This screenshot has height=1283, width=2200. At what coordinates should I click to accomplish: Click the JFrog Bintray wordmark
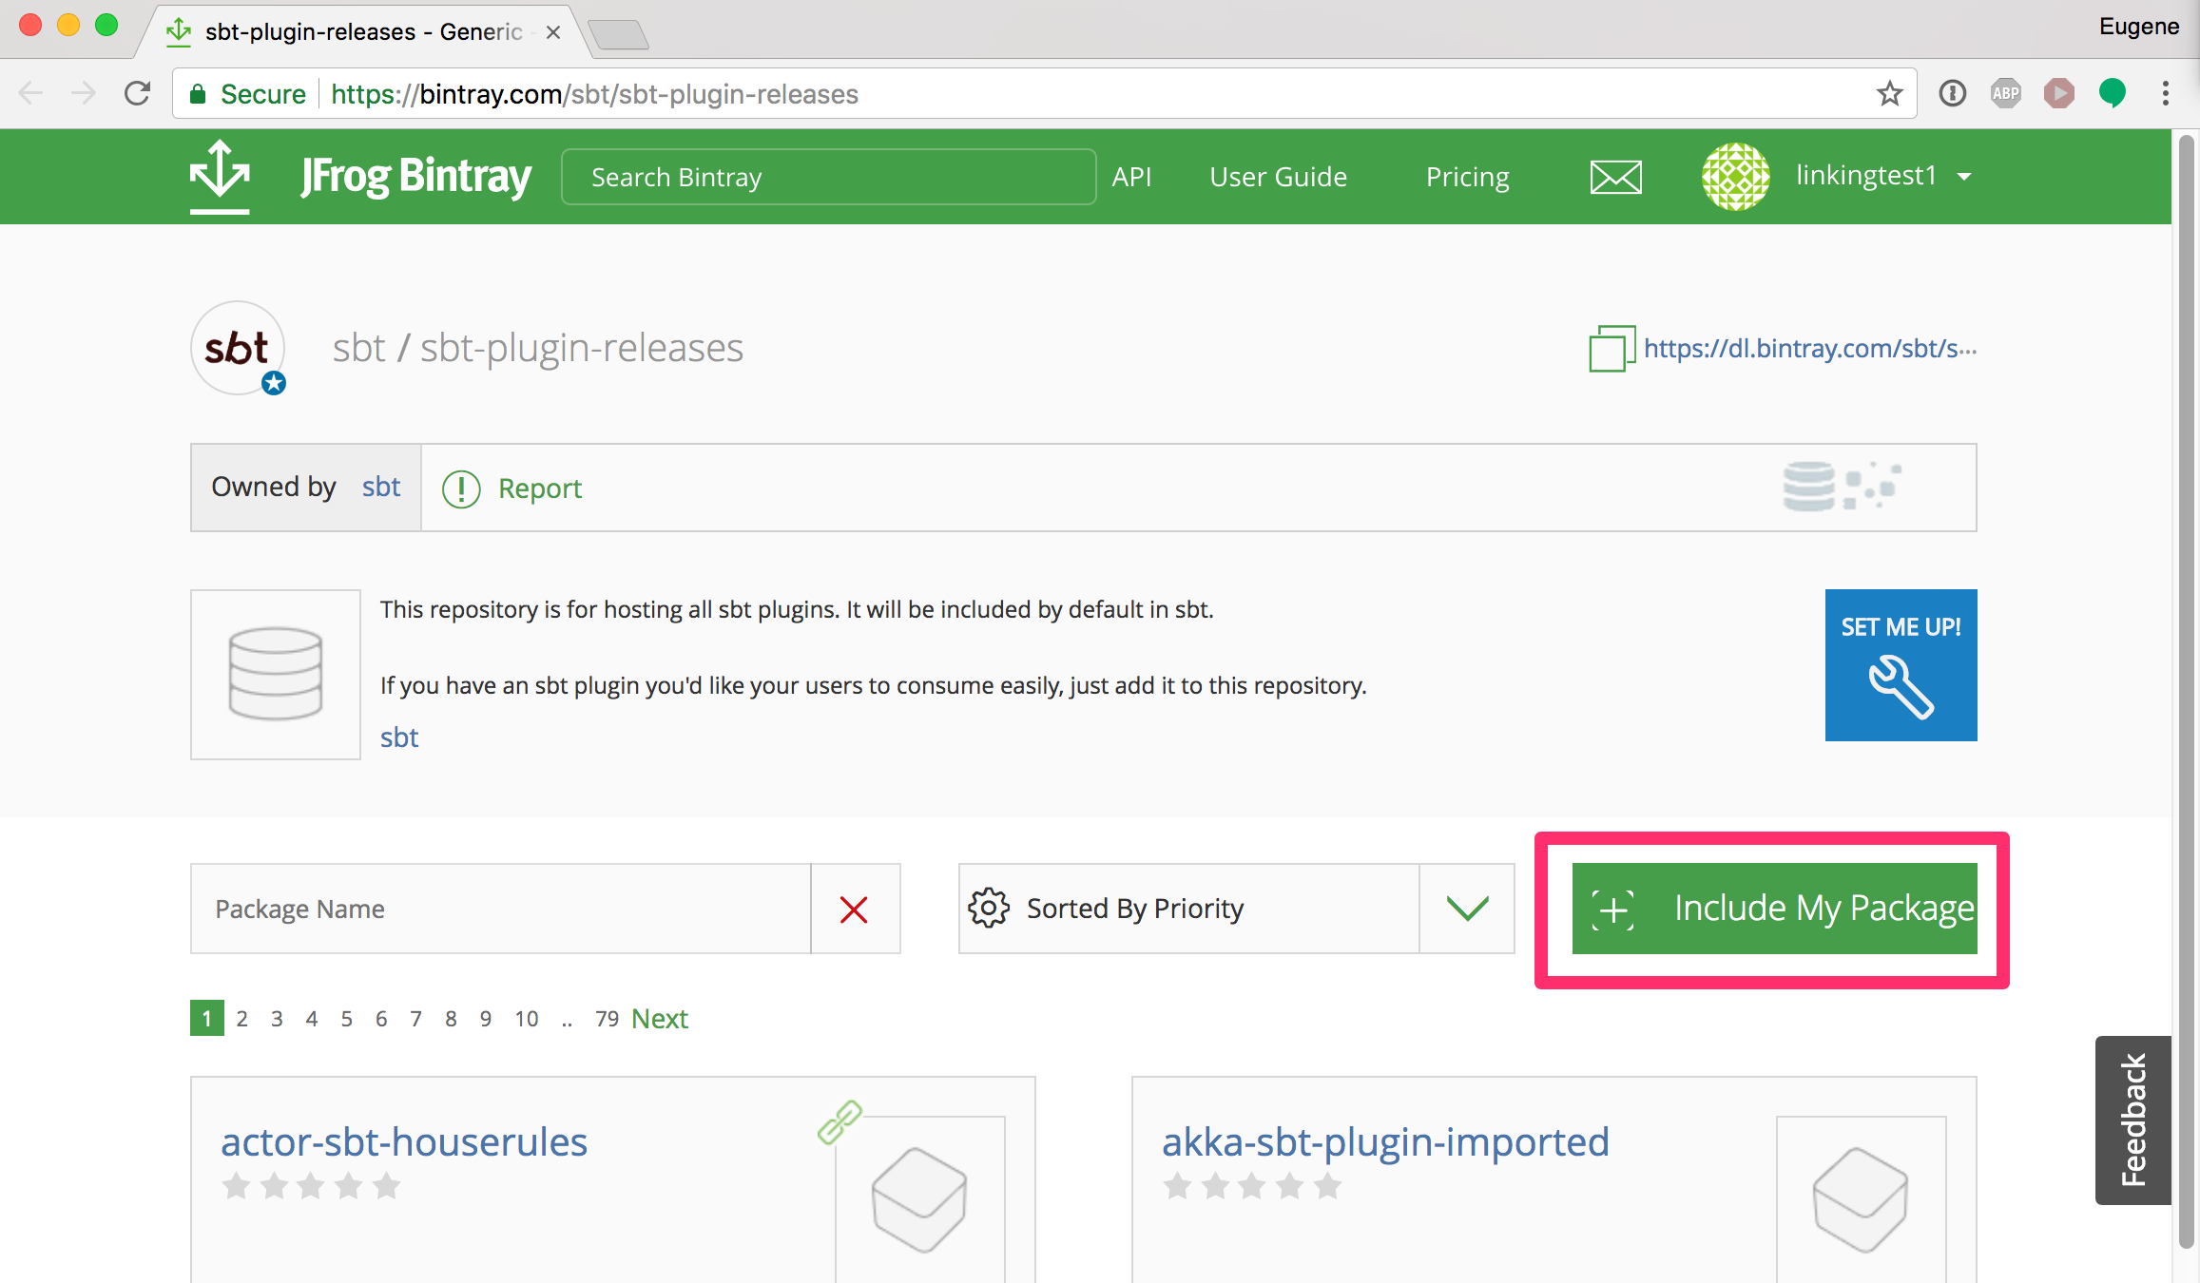point(415,177)
